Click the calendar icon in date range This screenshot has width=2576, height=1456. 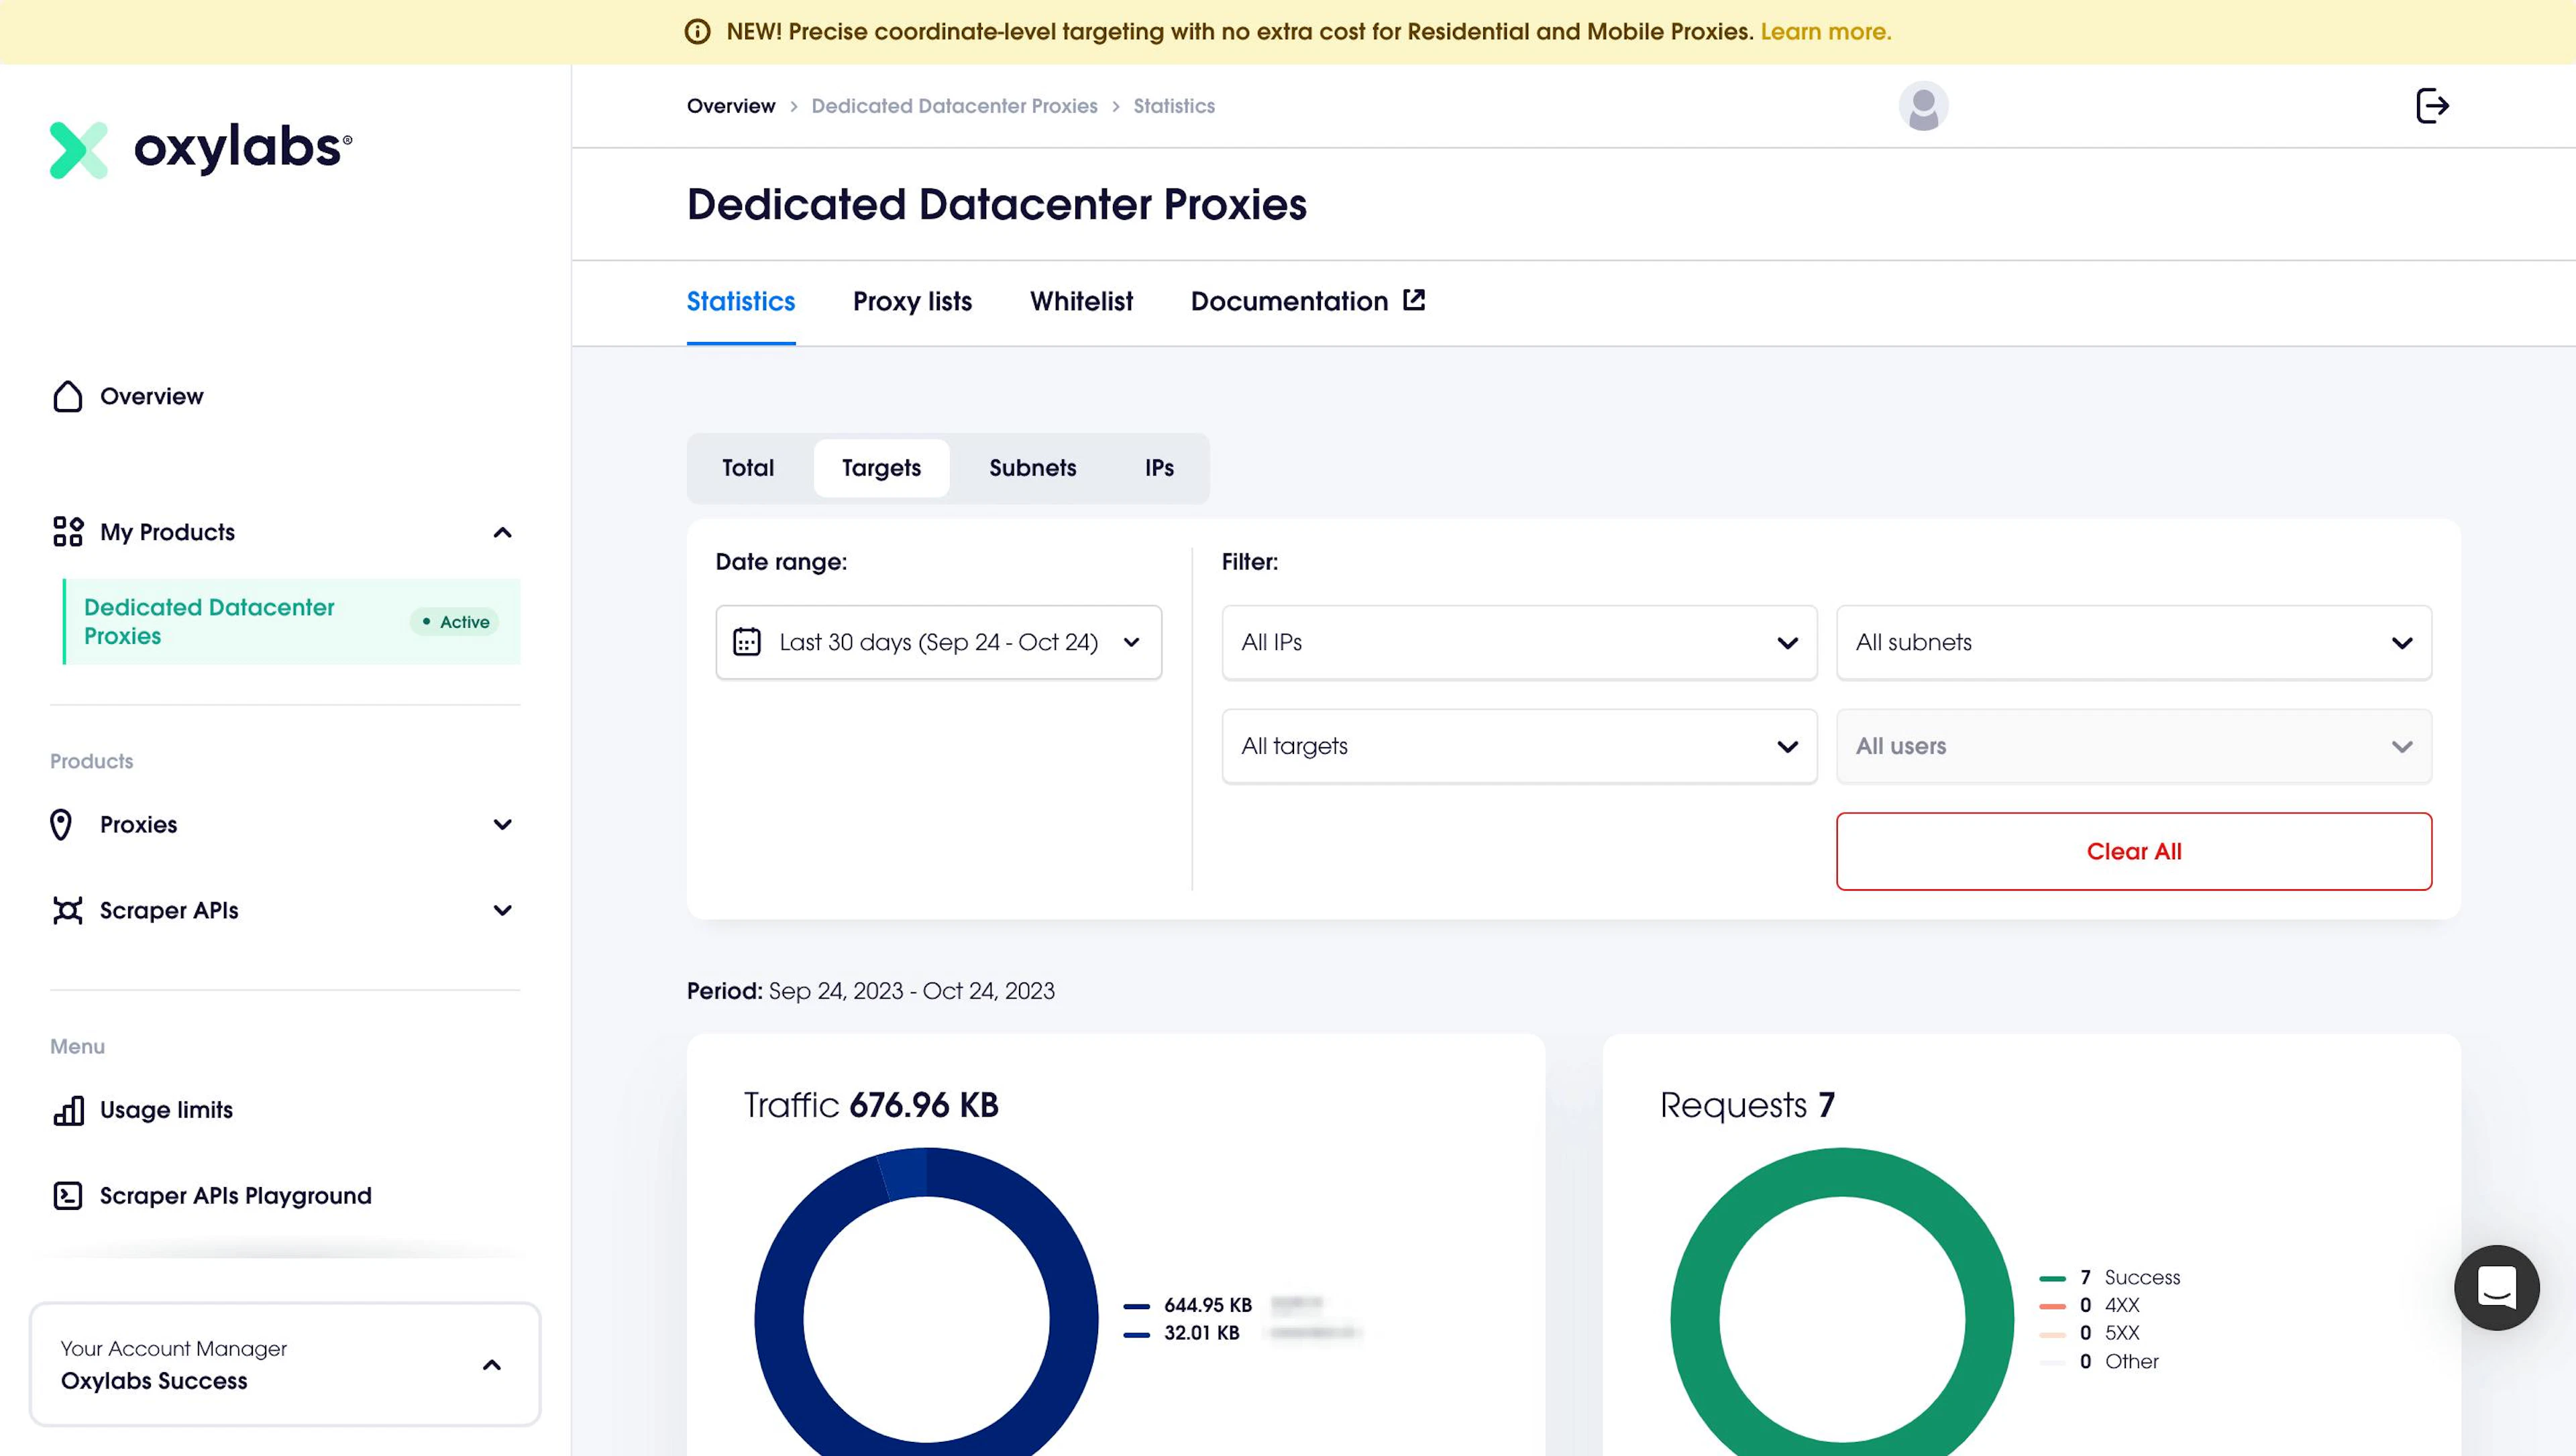[x=746, y=642]
